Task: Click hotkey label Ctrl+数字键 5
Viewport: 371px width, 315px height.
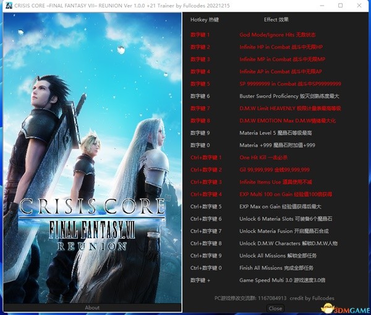Action: [206, 207]
